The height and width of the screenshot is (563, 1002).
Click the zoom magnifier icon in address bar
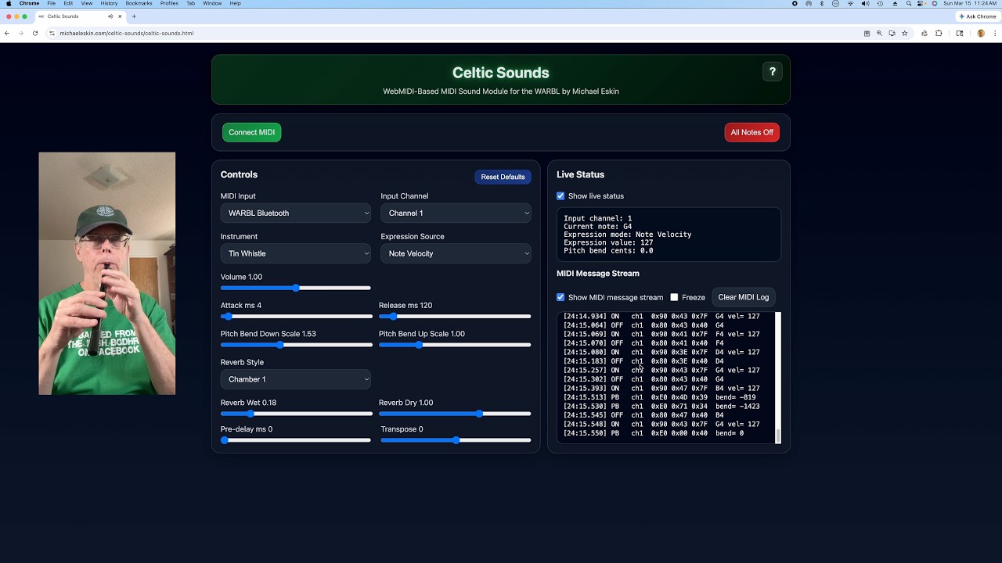879,34
